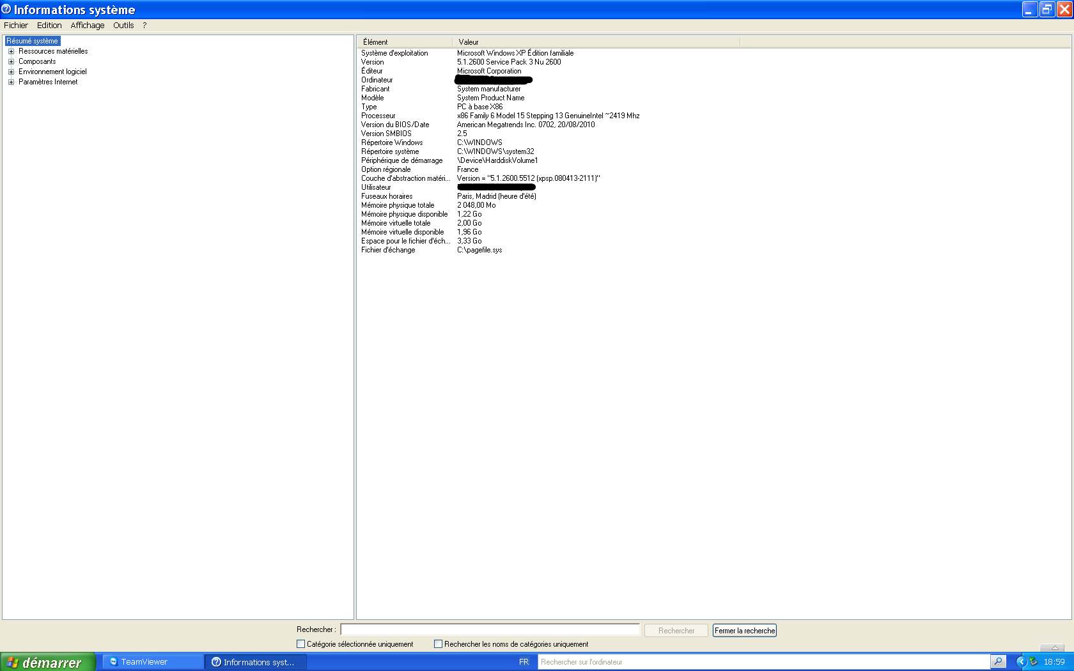
Task: Select the Répertoire Windows row label
Action: (392, 143)
